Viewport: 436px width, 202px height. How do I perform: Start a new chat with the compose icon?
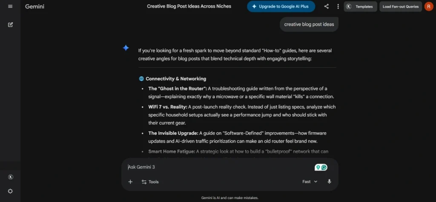(x=10, y=24)
